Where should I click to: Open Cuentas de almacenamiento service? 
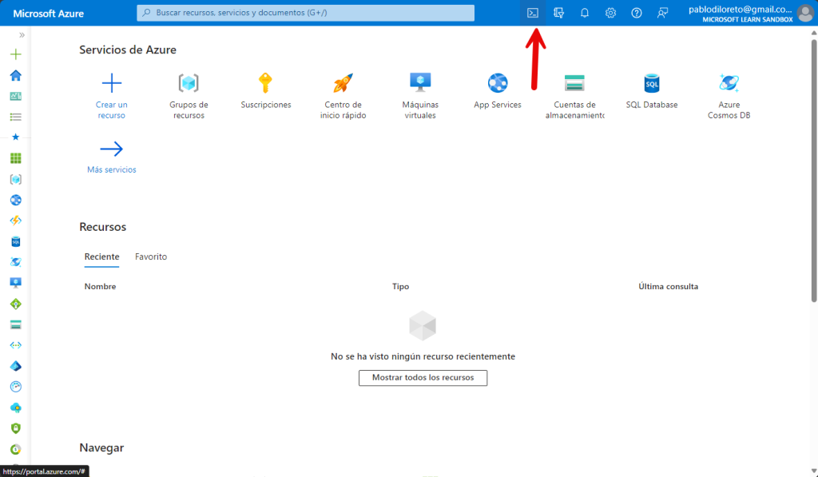tap(574, 95)
